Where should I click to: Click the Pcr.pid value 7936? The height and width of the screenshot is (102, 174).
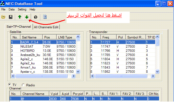(x=75, y=99)
